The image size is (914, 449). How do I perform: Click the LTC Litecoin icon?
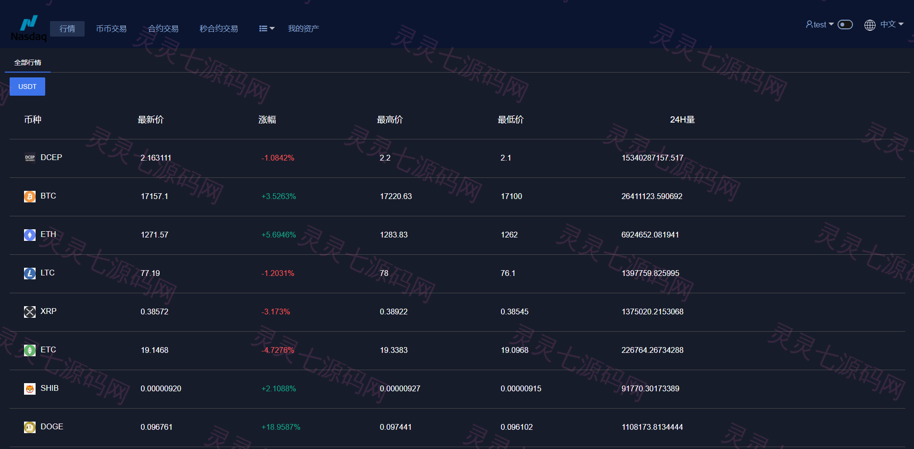tap(30, 273)
